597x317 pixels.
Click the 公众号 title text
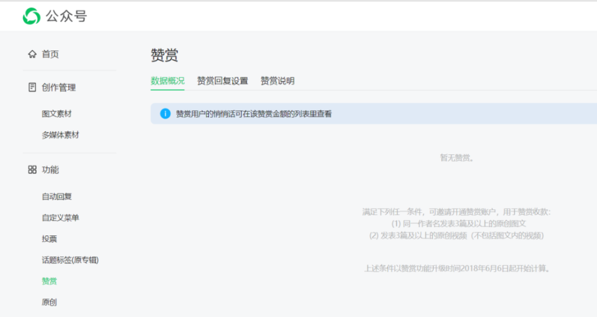pos(66,16)
